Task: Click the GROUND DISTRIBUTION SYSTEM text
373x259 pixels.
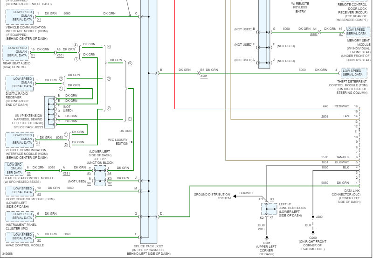Action: (212, 196)
